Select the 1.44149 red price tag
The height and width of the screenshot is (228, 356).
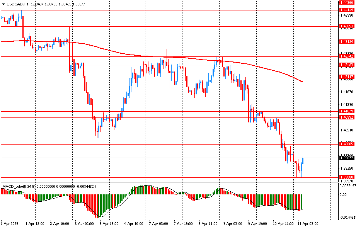pos(346,10)
